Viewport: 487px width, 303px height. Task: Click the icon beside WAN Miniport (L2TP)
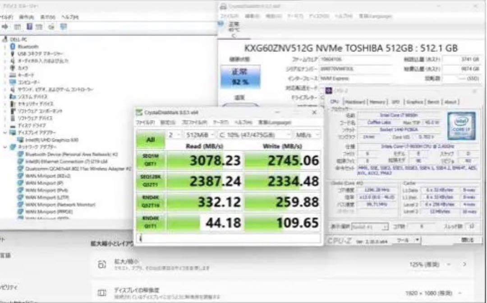point(20,197)
